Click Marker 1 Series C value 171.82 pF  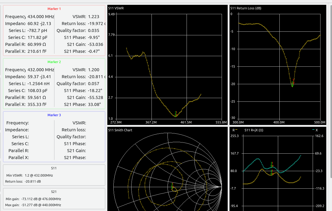click(37, 37)
